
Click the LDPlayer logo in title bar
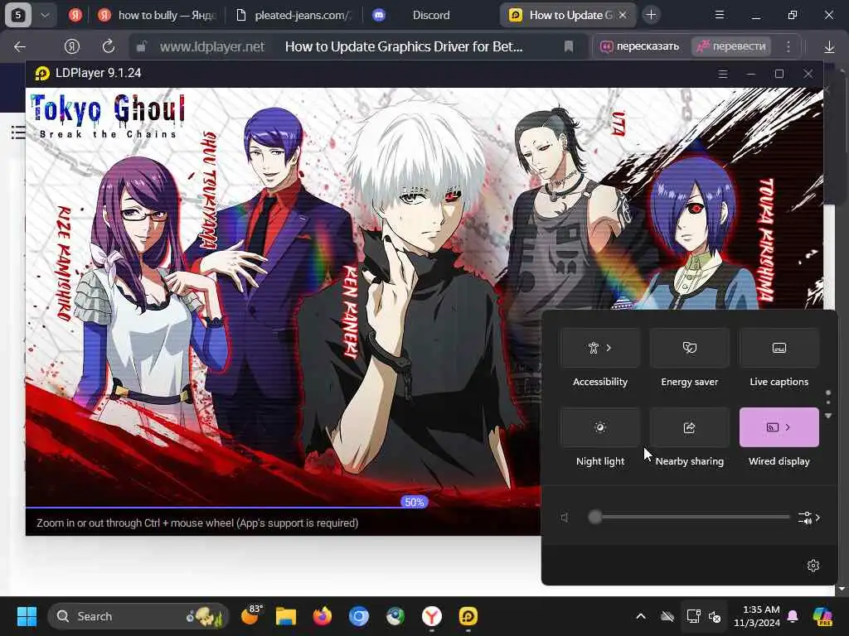(41, 73)
